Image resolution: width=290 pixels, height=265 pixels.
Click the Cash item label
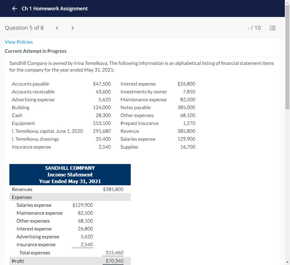[x=17, y=116]
